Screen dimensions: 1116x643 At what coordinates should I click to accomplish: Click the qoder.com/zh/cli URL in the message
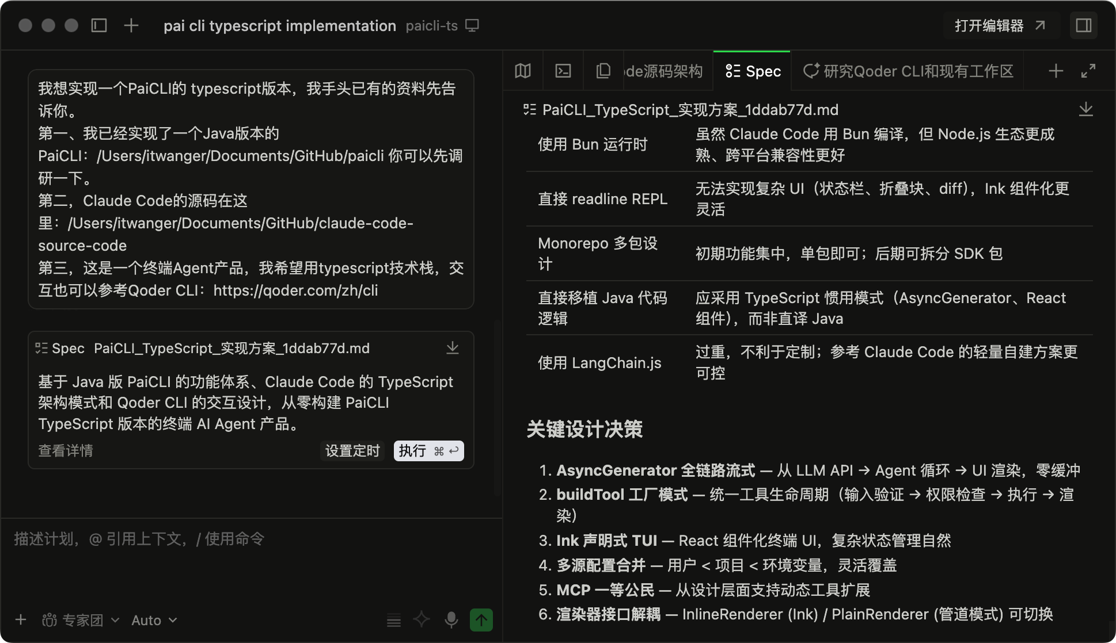pos(295,290)
